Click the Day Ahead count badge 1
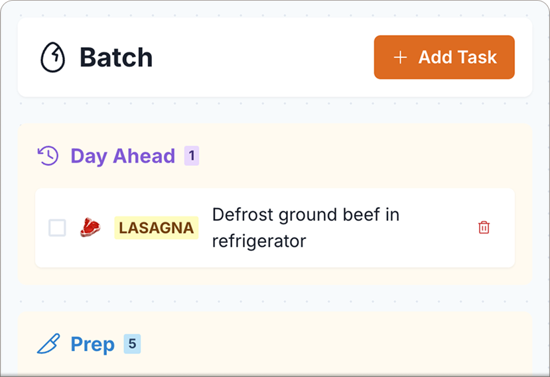 click(x=192, y=156)
